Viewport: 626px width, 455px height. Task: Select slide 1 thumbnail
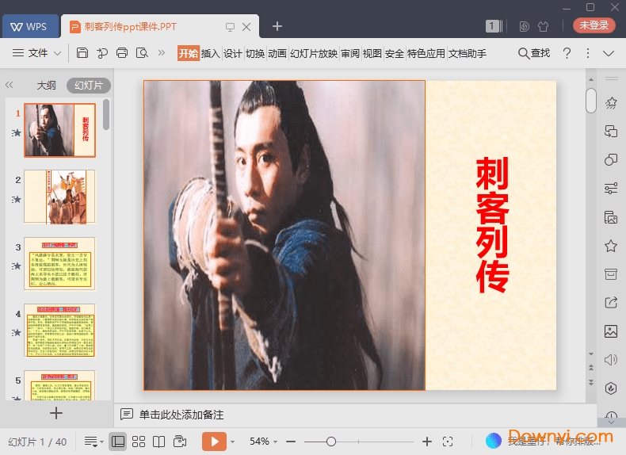(x=60, y=130)
